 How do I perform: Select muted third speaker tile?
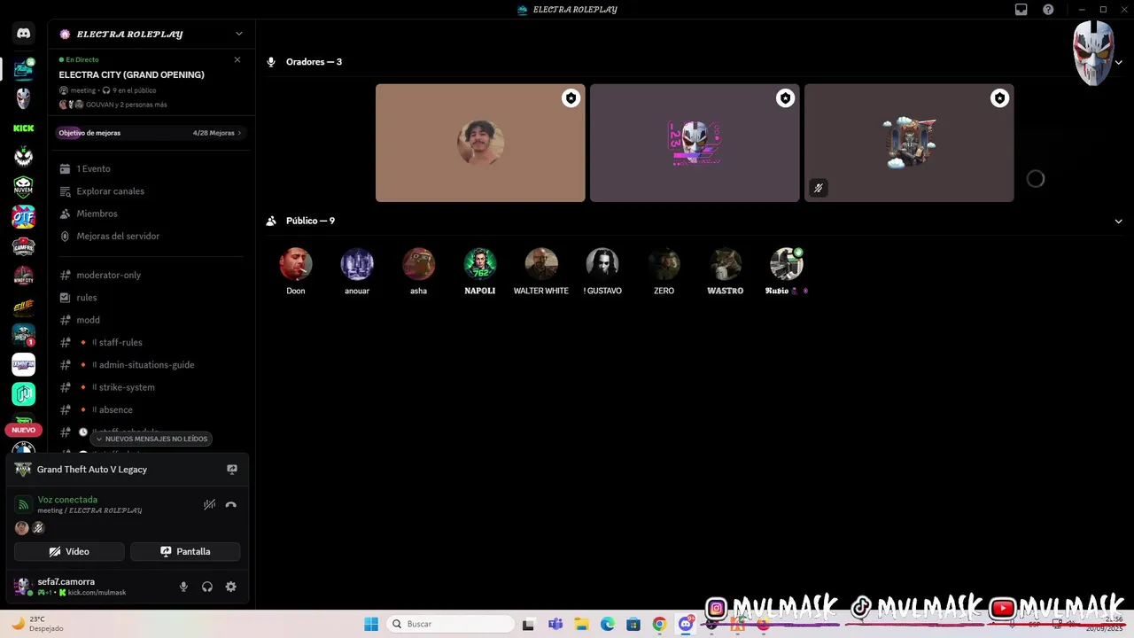pyautogui.click(x=909, y=143)
